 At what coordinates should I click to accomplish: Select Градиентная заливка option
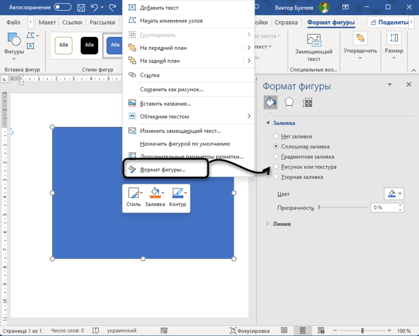click(275, 157)
